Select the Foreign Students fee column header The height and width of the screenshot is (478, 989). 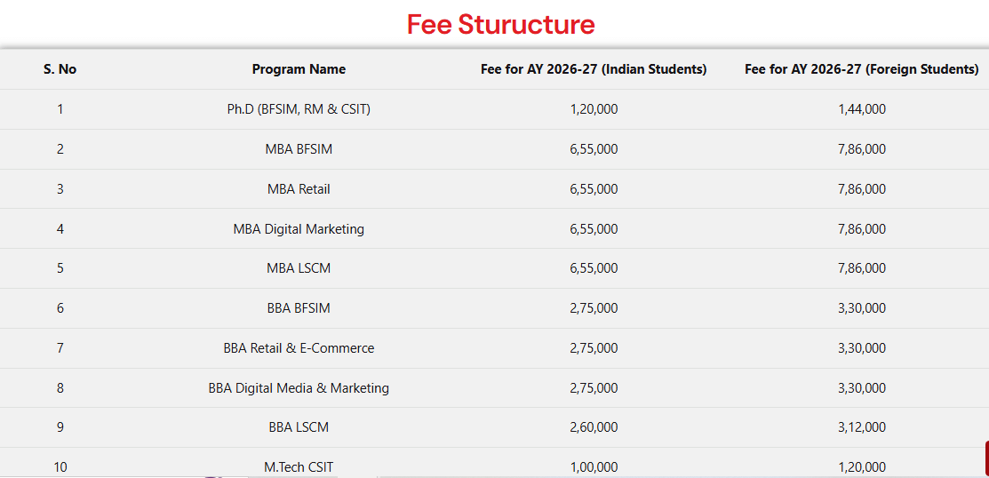861,69
